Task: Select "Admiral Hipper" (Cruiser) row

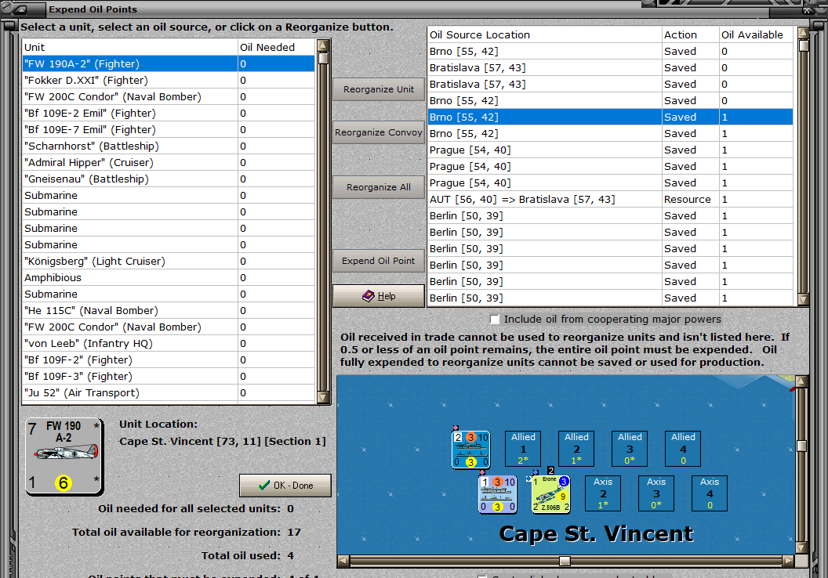Action: coord(169,162)
